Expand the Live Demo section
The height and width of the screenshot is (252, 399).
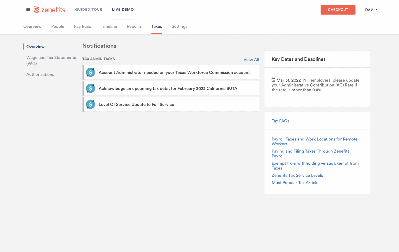(x=123, y=9)
